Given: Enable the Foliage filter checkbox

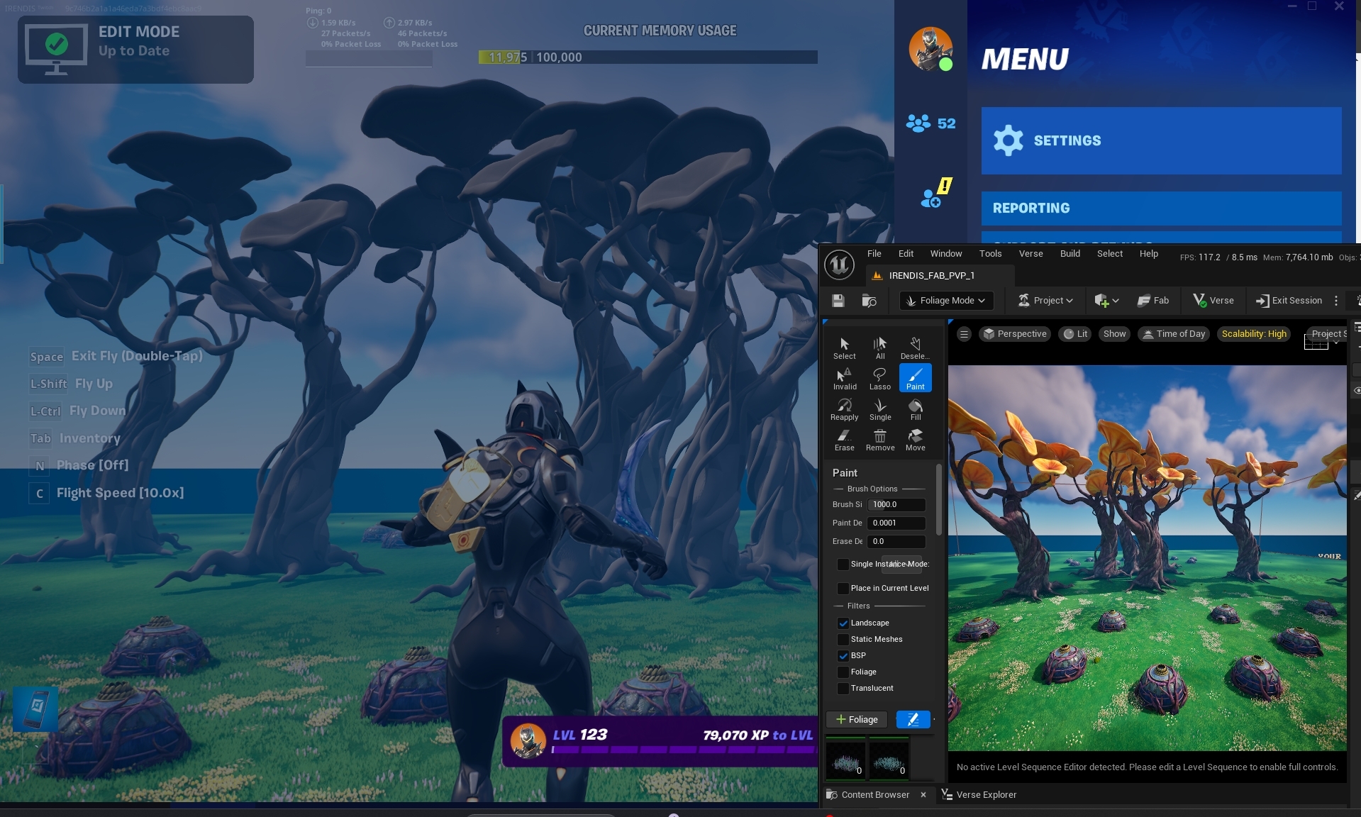Looking at the screenshot, I should (x=843, y=672).
